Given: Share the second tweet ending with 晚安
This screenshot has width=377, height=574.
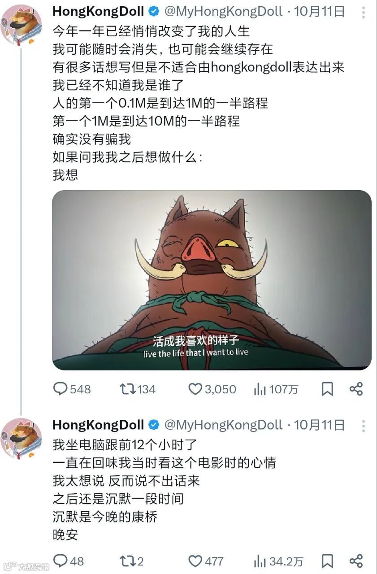Looking at the screenshot, I should [x=356, y=561].
